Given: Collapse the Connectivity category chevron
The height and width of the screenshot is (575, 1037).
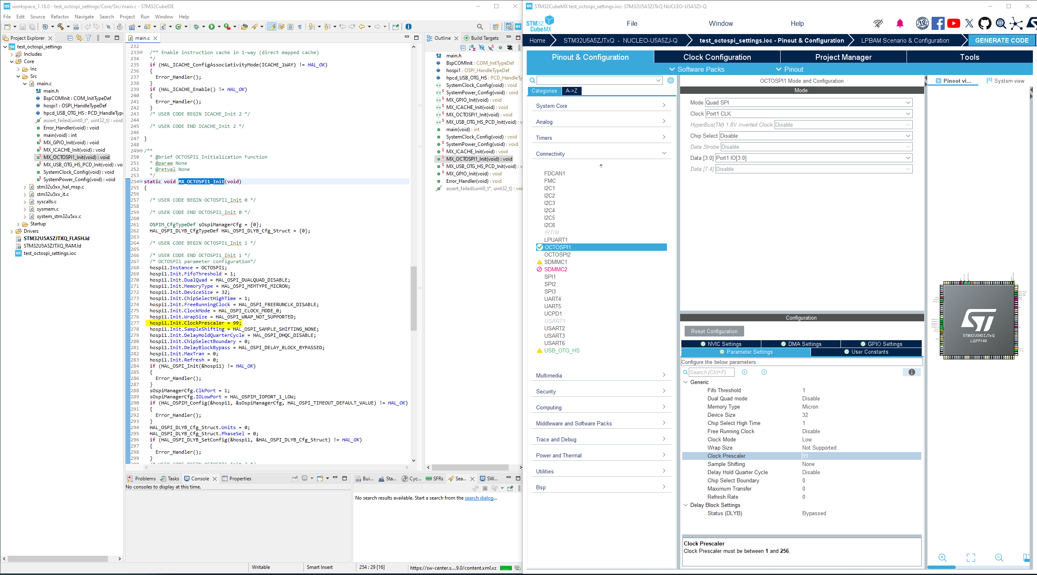Looking at the screenshot, I should (x=664, y=152).
